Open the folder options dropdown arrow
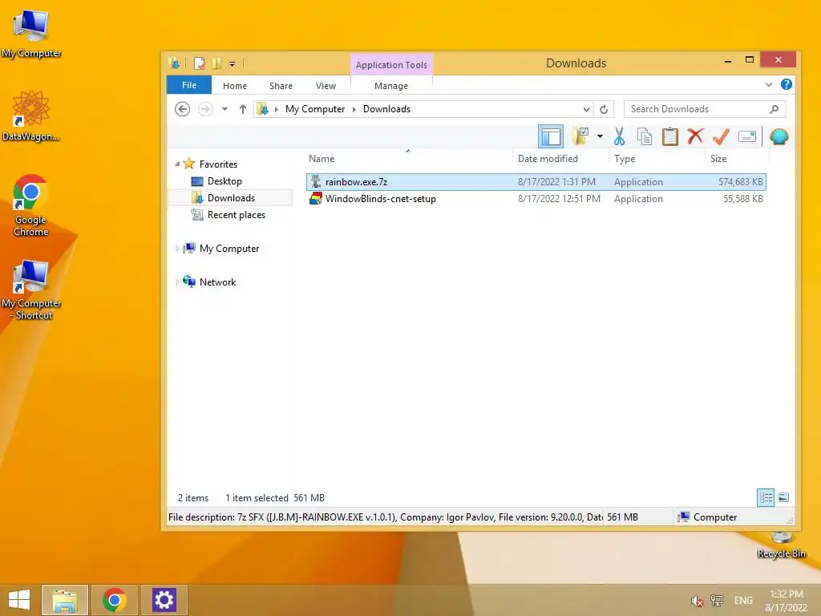821x616 pixels. (600, 136)
